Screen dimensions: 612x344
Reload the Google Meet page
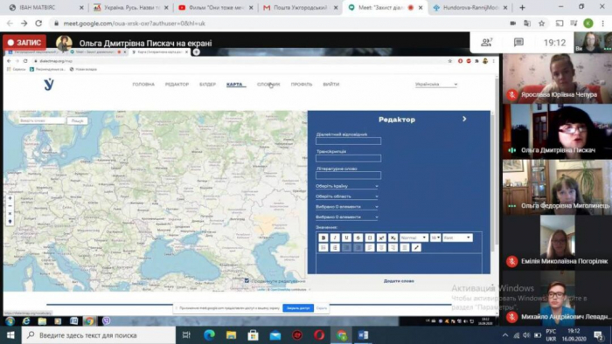point(38,24)
